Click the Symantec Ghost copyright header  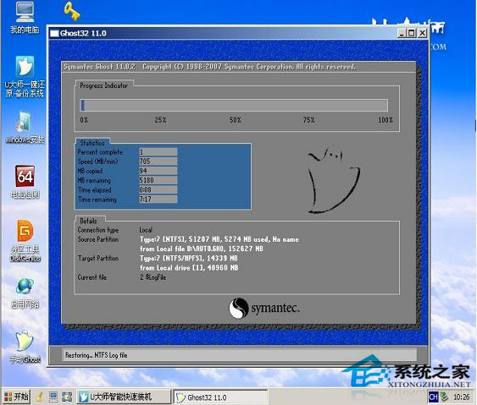click(209, 67)
